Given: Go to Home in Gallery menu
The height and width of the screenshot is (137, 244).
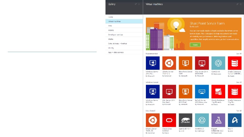Looking at the screenshot, I should pyautogui.click(x=124, y=17).
